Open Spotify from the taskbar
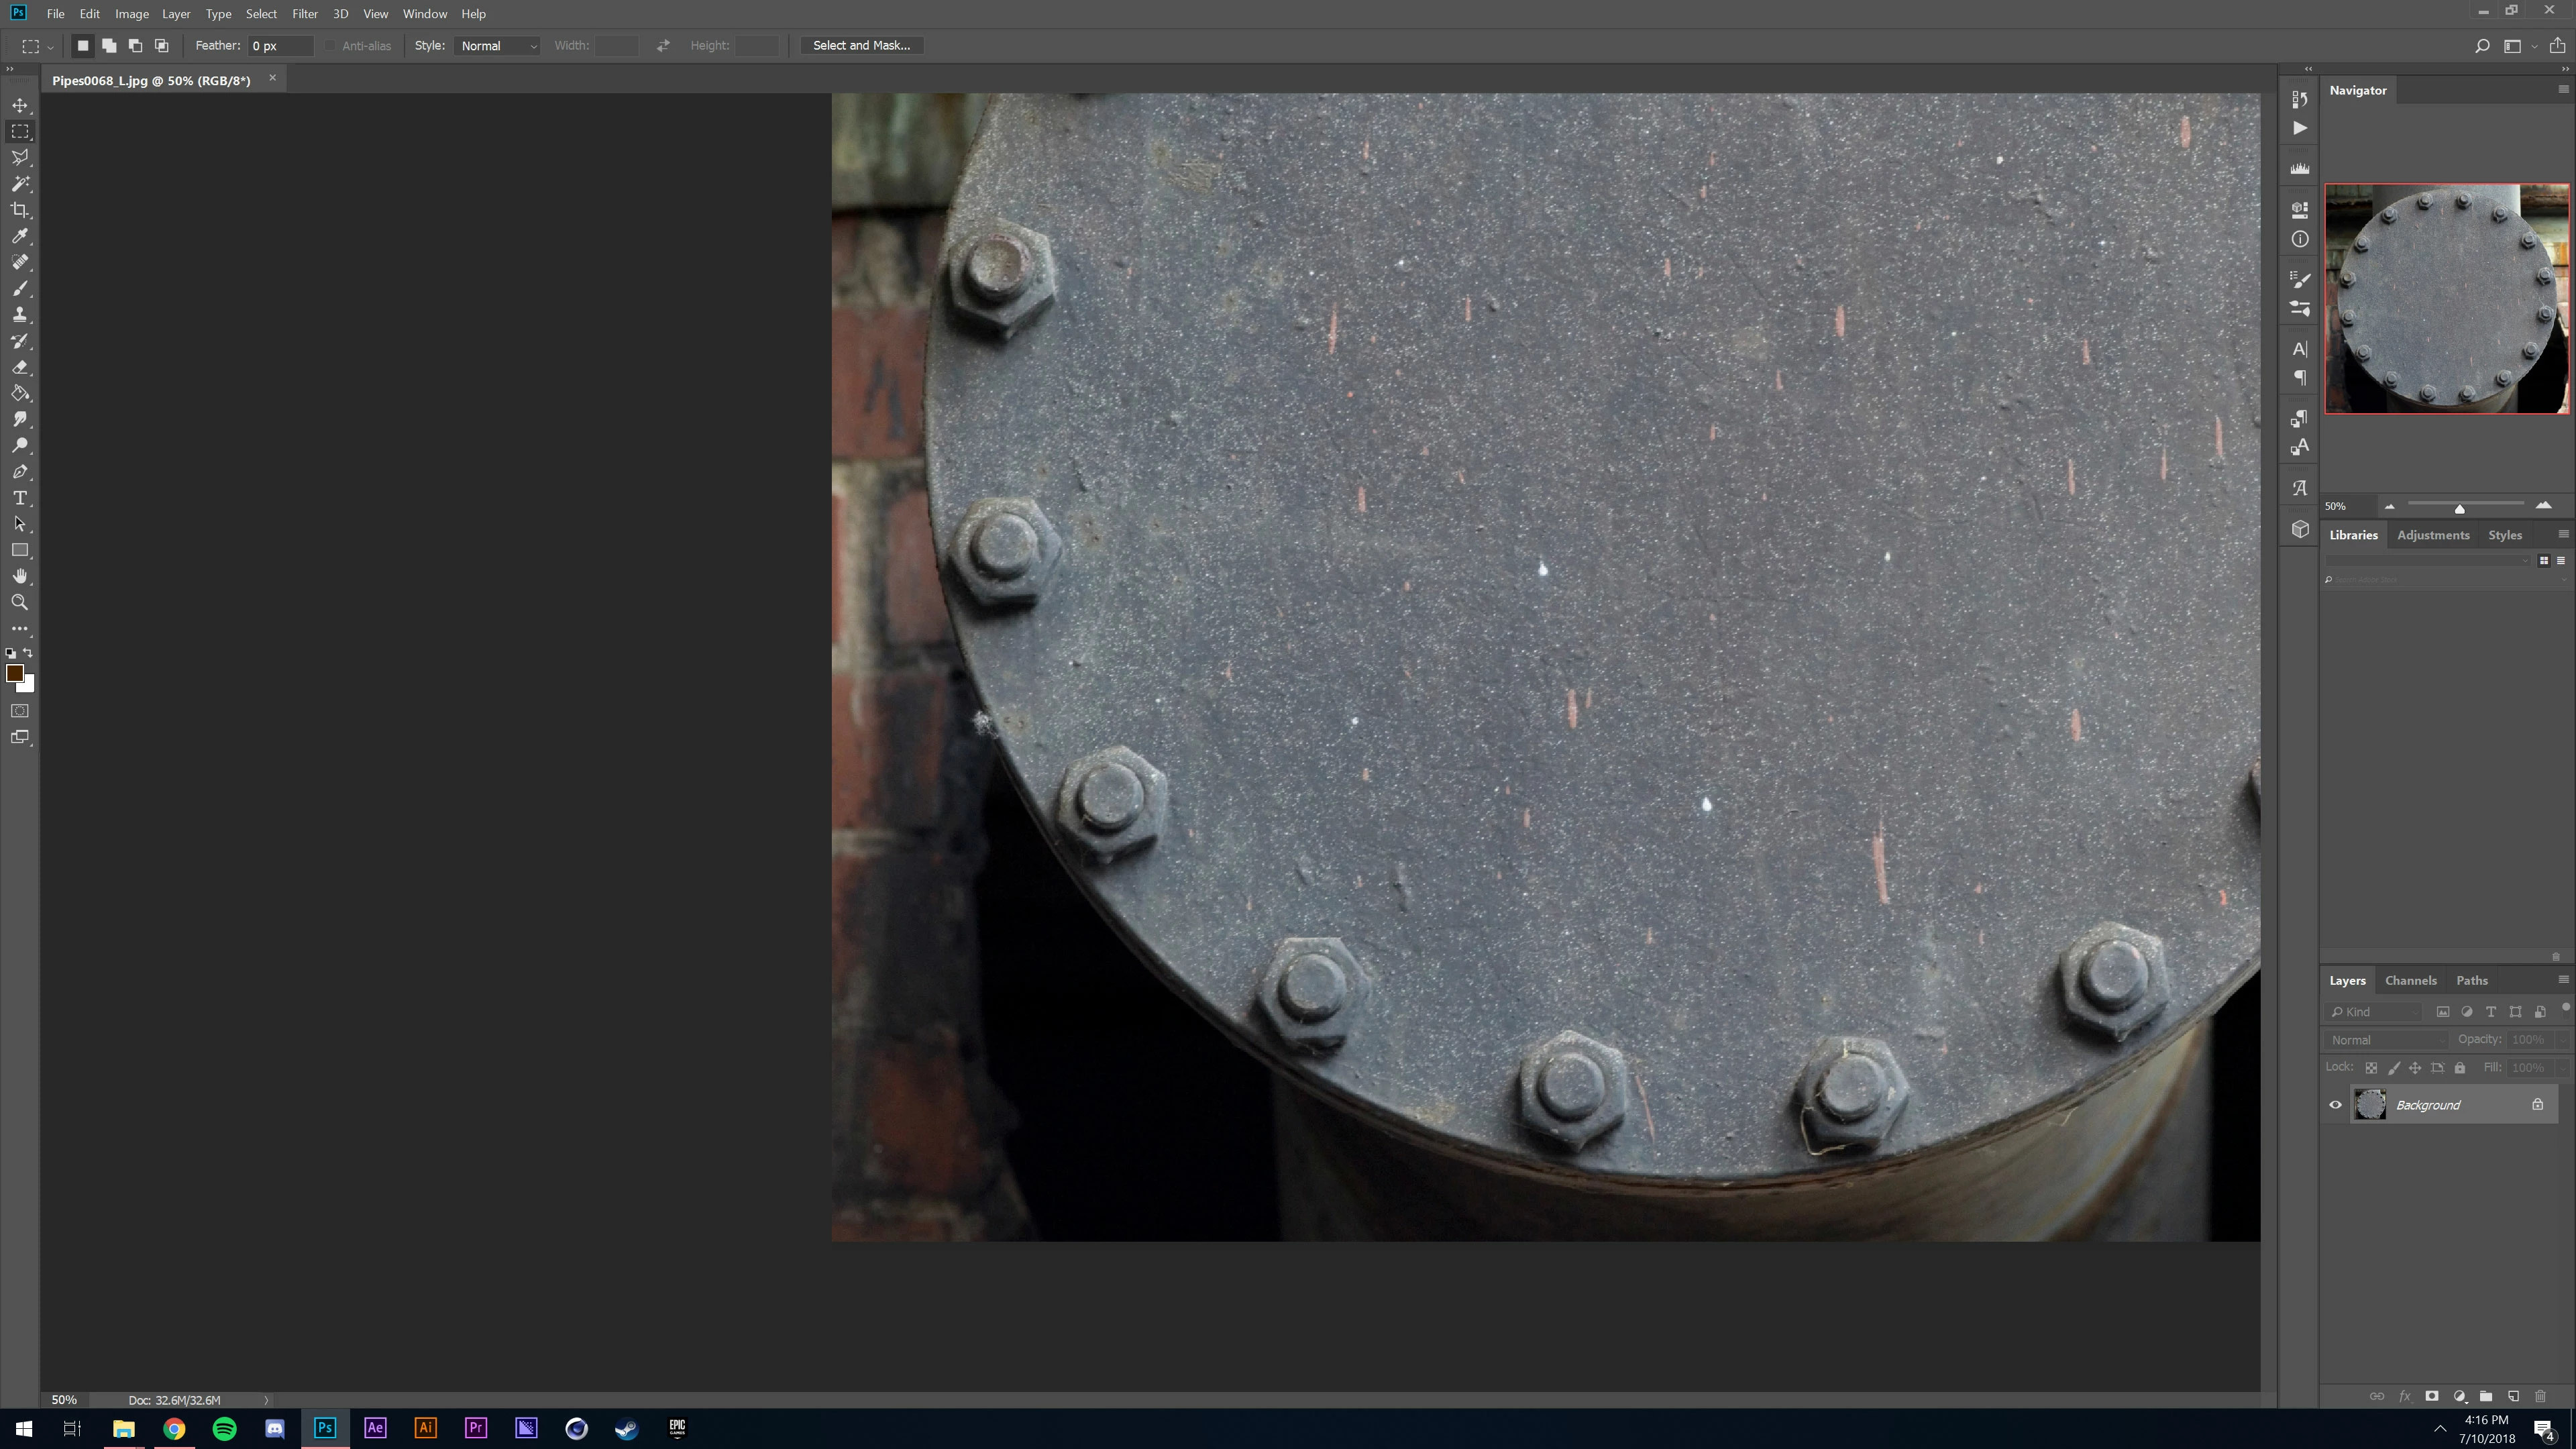 pyautogui.click(x=225, y=1428)
